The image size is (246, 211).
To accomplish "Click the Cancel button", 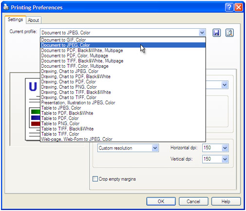I will pyautogui.click(x=193, y=201).
